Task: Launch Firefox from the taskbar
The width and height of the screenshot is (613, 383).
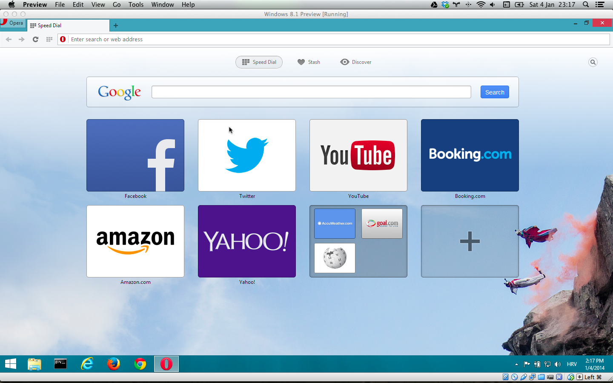Action: coord(114,364)
